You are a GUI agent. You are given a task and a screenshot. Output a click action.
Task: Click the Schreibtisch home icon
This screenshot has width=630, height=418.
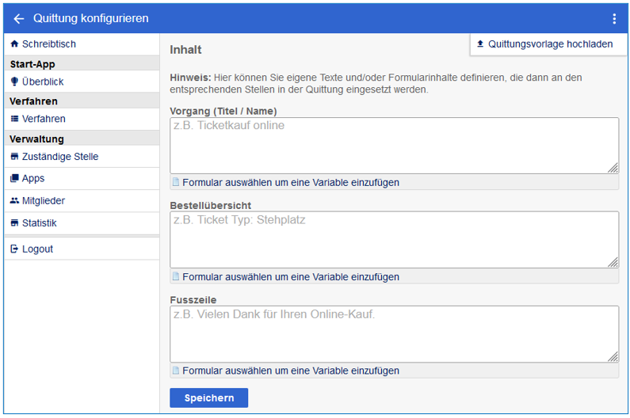coord(14,44)
